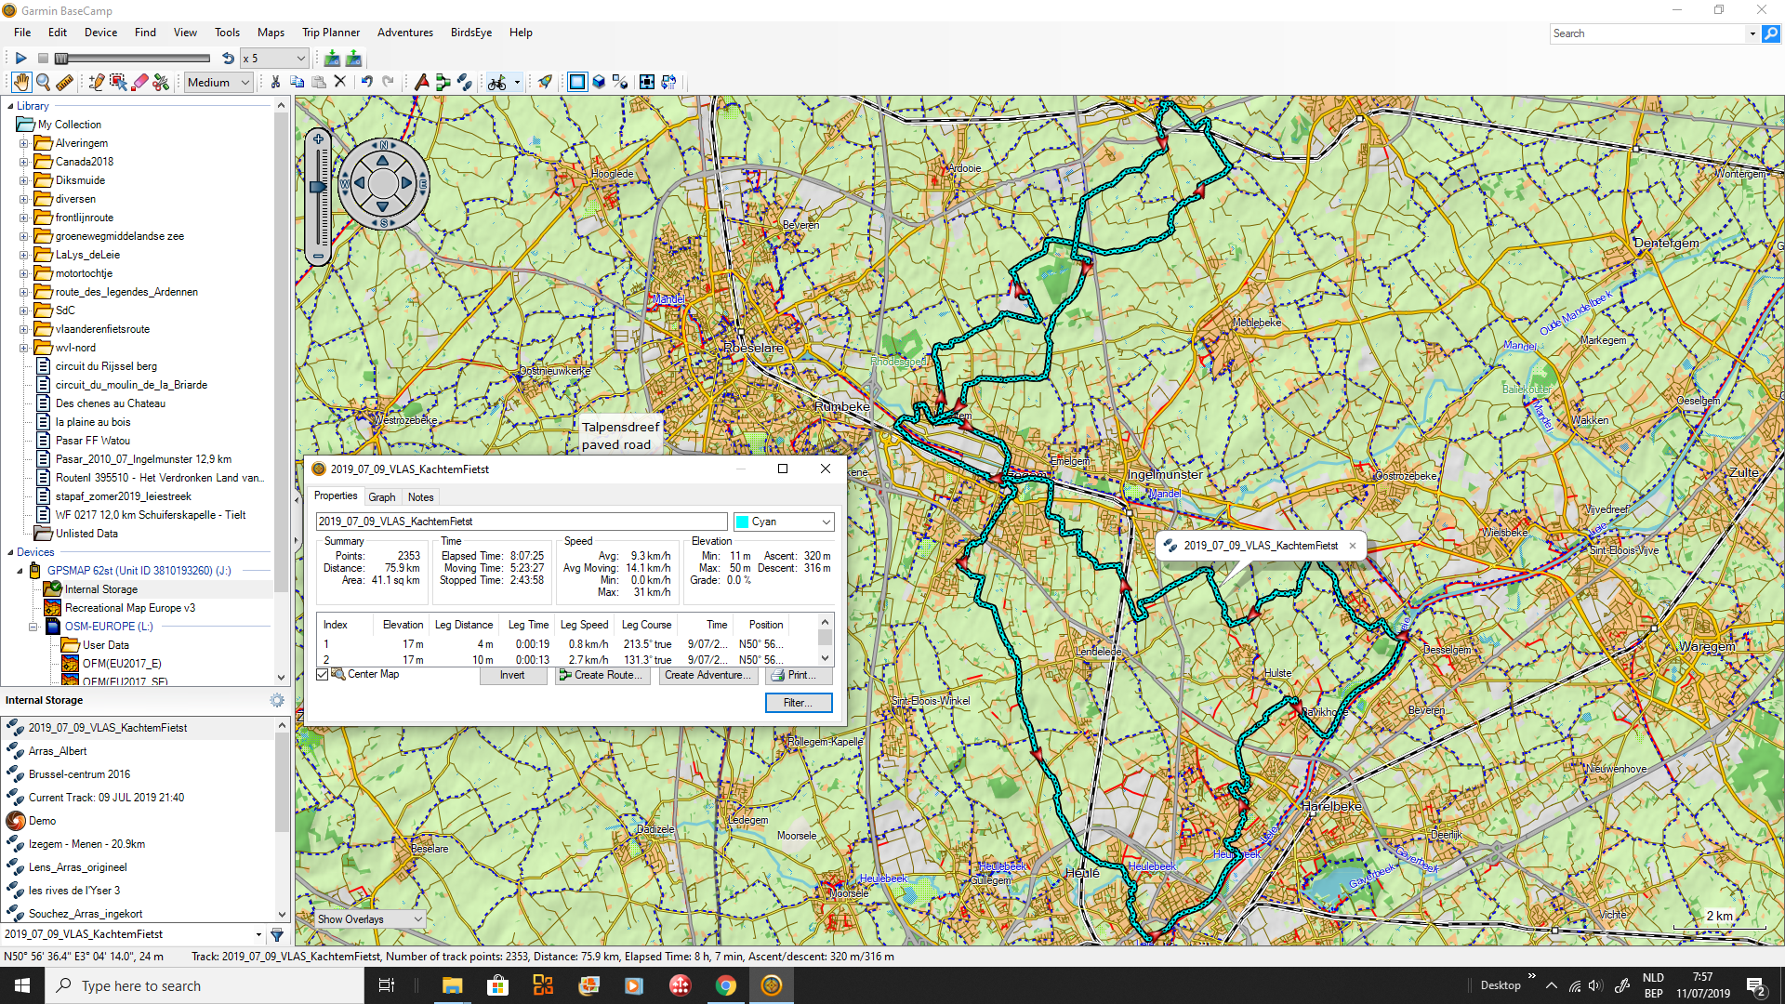The image size is (1785, 1004).
Task: Start track playback with Play button
Action: click(x=20, y=58)
